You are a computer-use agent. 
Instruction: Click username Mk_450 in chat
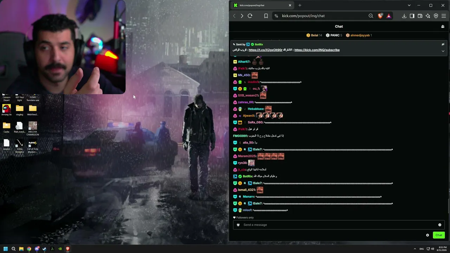(244, 75)
